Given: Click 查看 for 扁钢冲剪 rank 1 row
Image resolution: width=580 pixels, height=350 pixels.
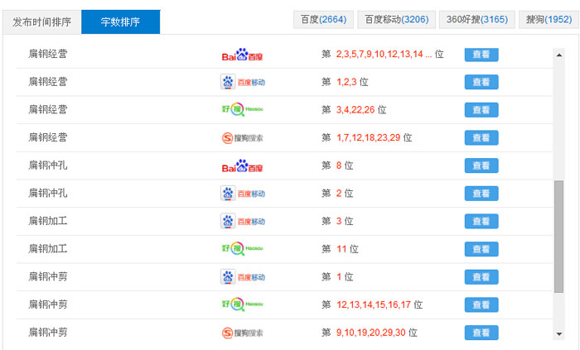Looking at the screenshot, I should [x=481, y=277].
